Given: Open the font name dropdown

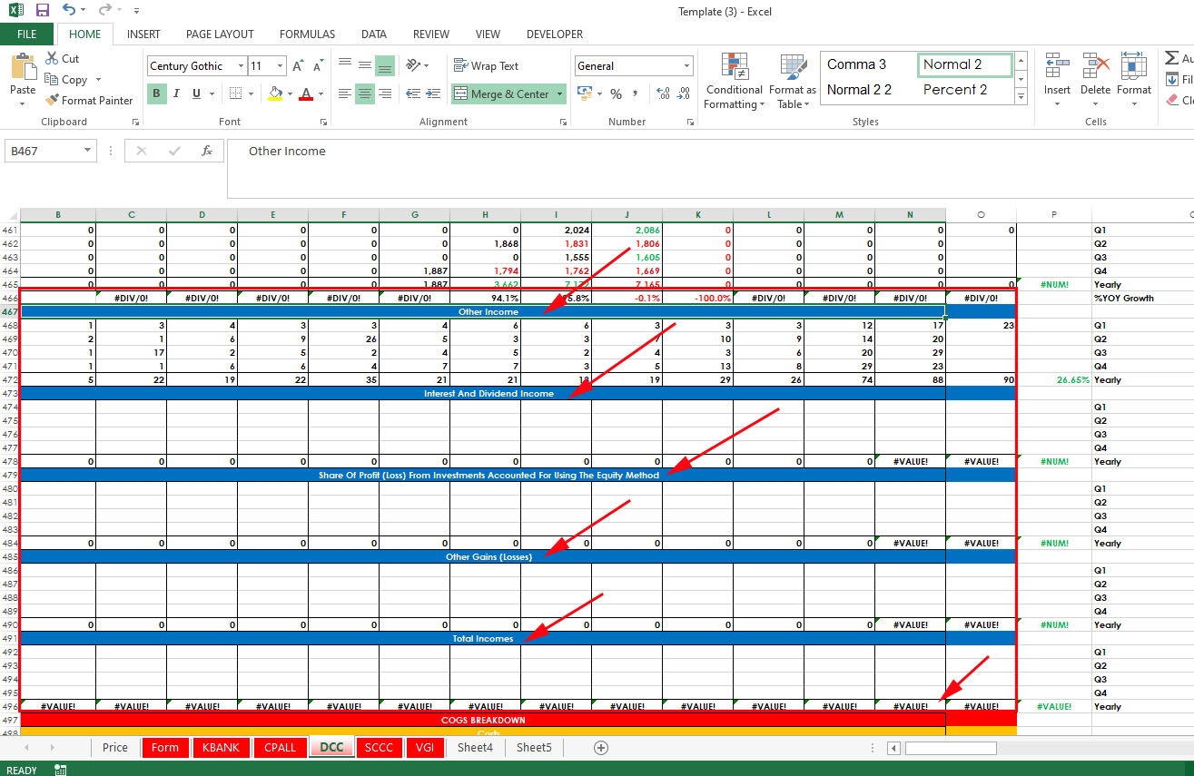Looking at the screenshot, I should (241, 66).
